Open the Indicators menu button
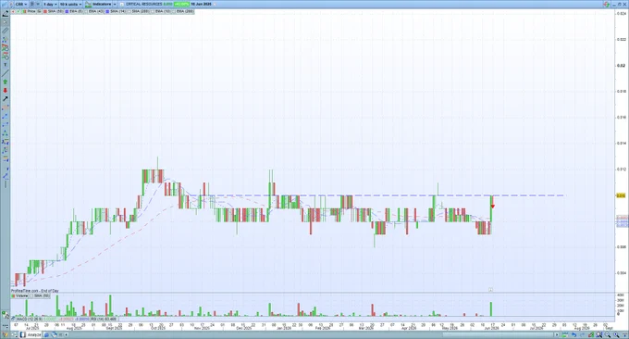This screenshot has height=339, width=629. [98, 4]
